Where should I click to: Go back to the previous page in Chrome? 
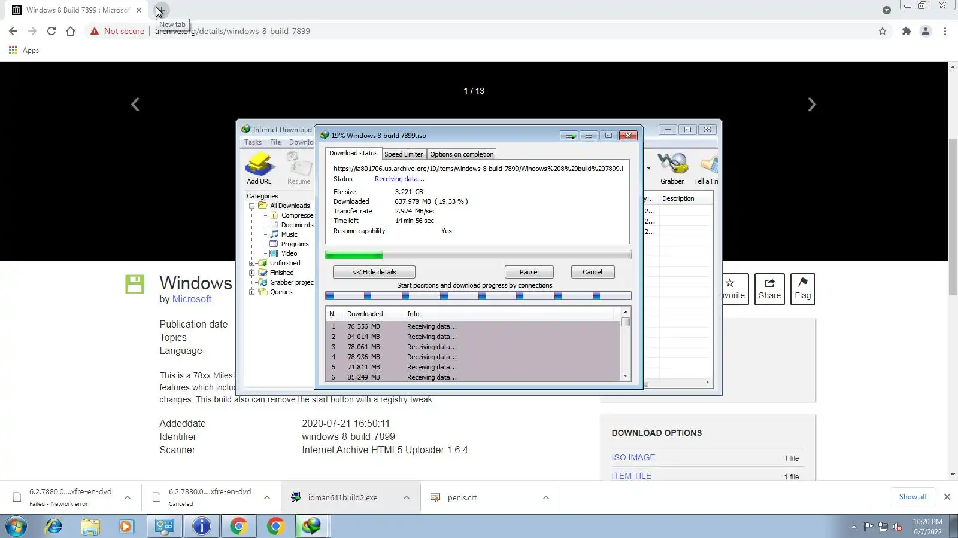13,31
